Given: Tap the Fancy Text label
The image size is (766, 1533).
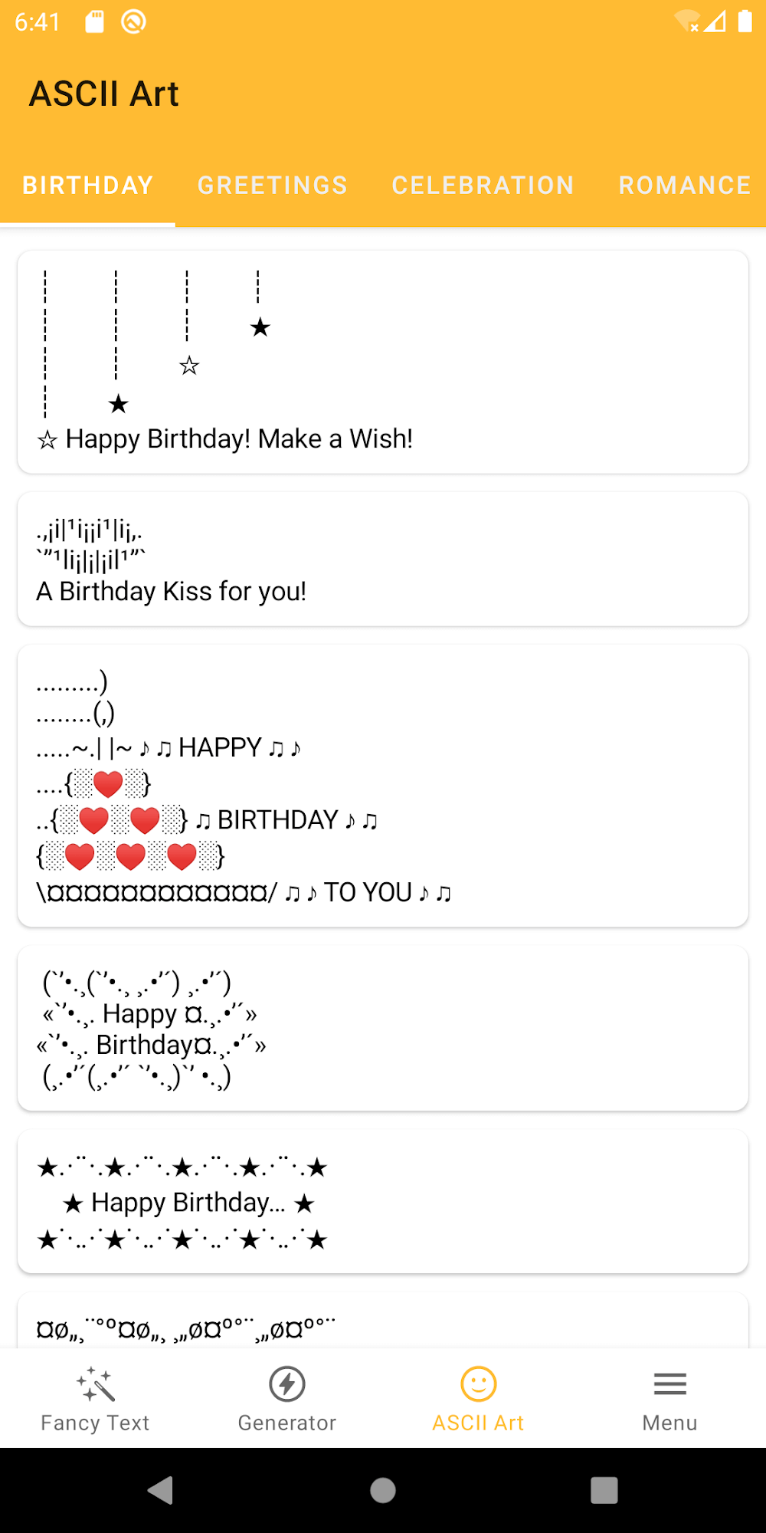Looking at the screenshot, I should [x=95, y=1423].
